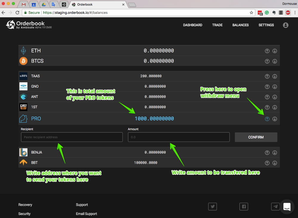
Task: Go back in browser history
Action: [3, 13]
